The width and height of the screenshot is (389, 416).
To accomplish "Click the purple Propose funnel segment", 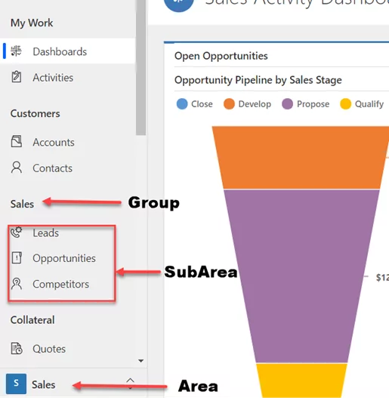I will click(301, 276).
